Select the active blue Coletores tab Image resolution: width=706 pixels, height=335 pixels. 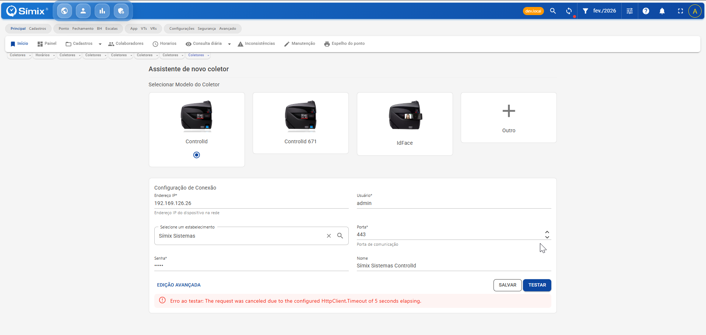(x=196, y=55)
